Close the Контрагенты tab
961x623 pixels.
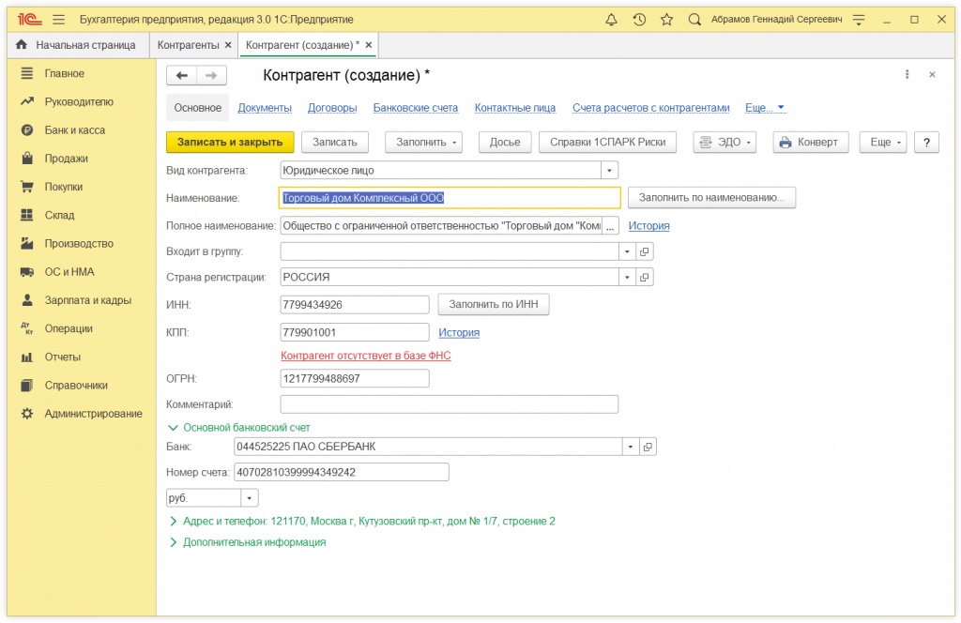(x=228, y=45)
